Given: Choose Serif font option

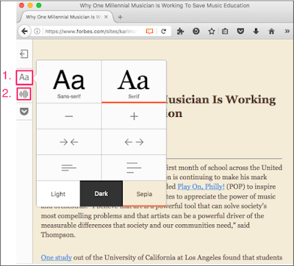Looking at the screenshot, I should click(x=134, y=82).
